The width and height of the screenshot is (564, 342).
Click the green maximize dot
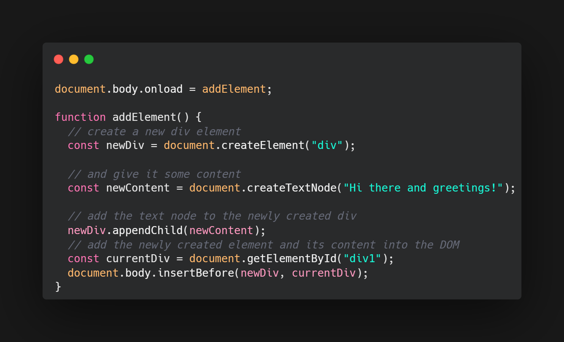(x=89, y=59)
